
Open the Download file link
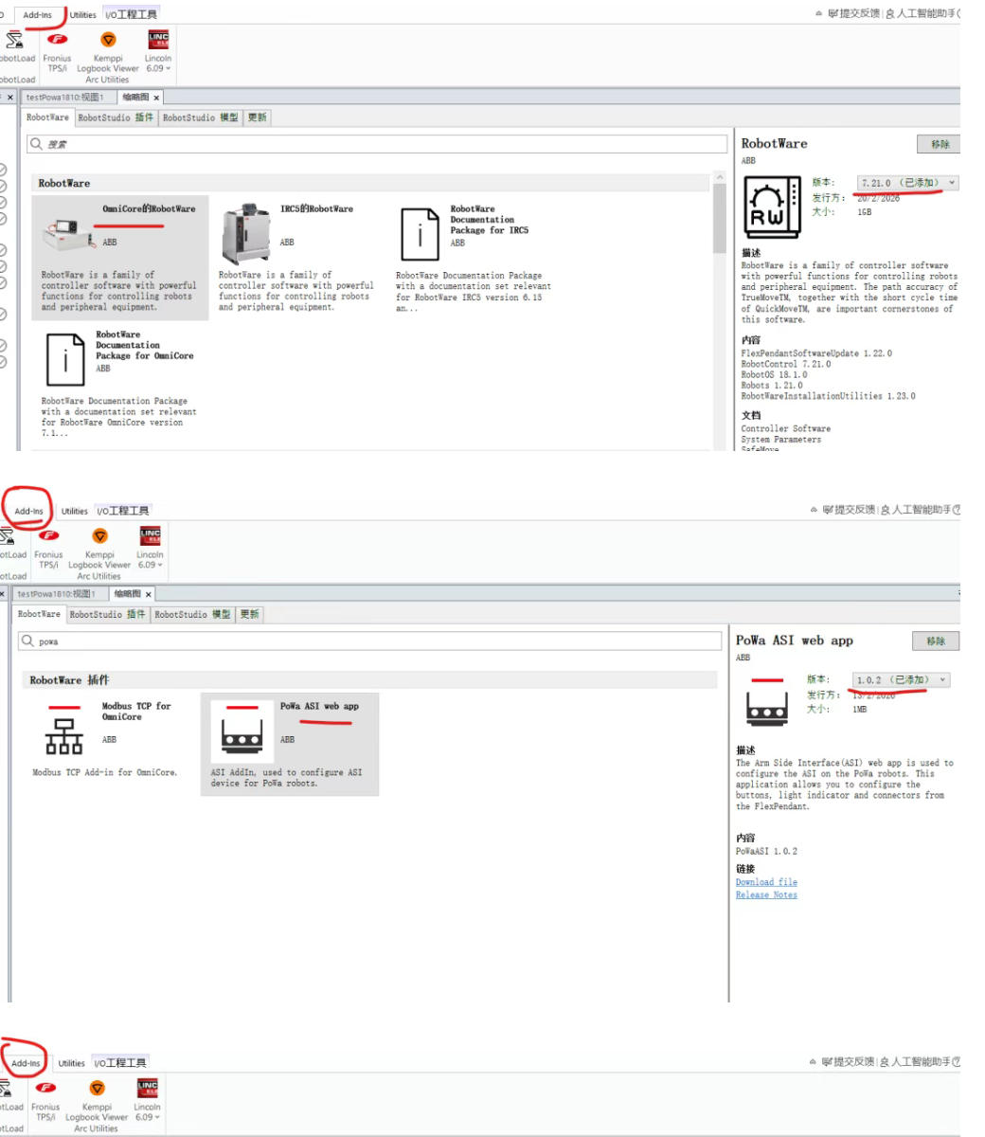(766, 882)
